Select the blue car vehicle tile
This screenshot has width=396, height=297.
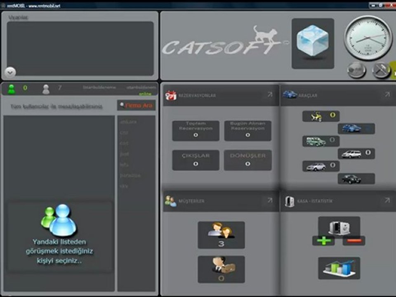356,129
